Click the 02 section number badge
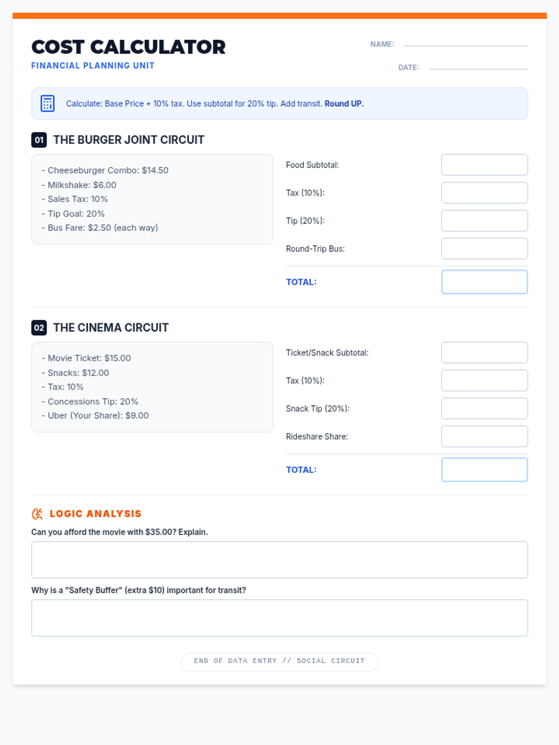The height and width of the screenshot is (745, 559). click(39, 327)
